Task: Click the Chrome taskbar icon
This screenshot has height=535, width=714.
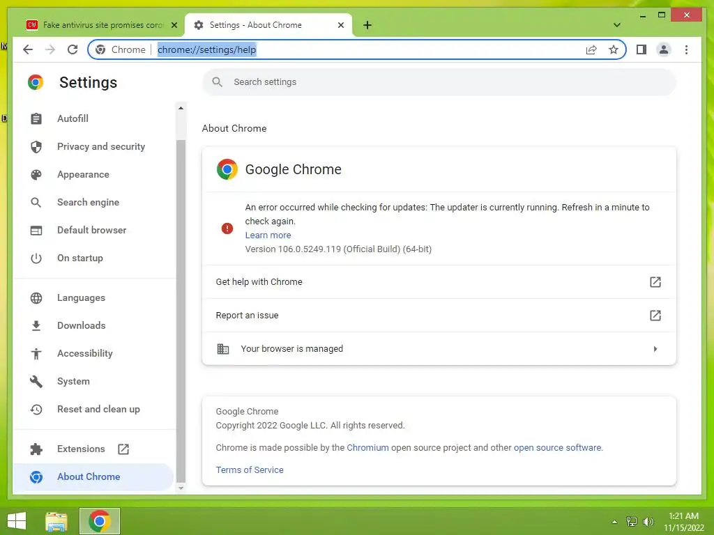Action: point(100,521)
